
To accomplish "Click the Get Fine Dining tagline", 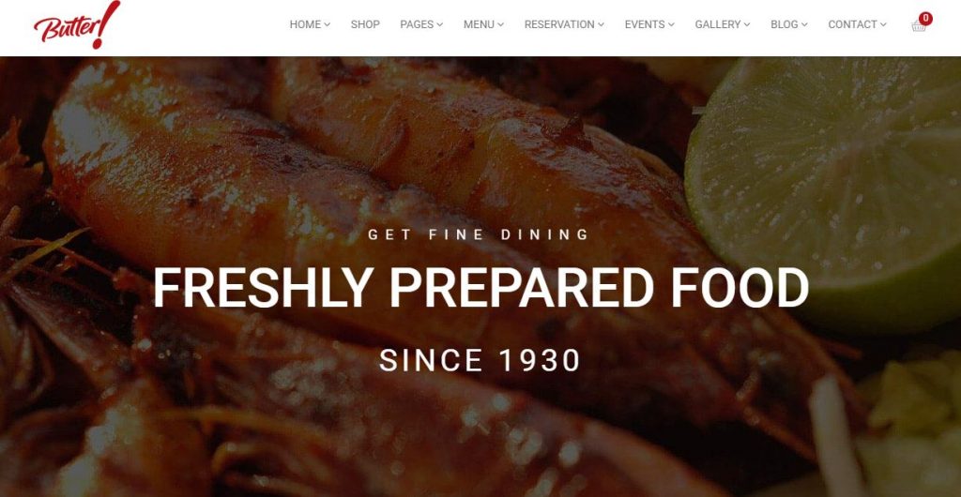I will pos(479,234).
